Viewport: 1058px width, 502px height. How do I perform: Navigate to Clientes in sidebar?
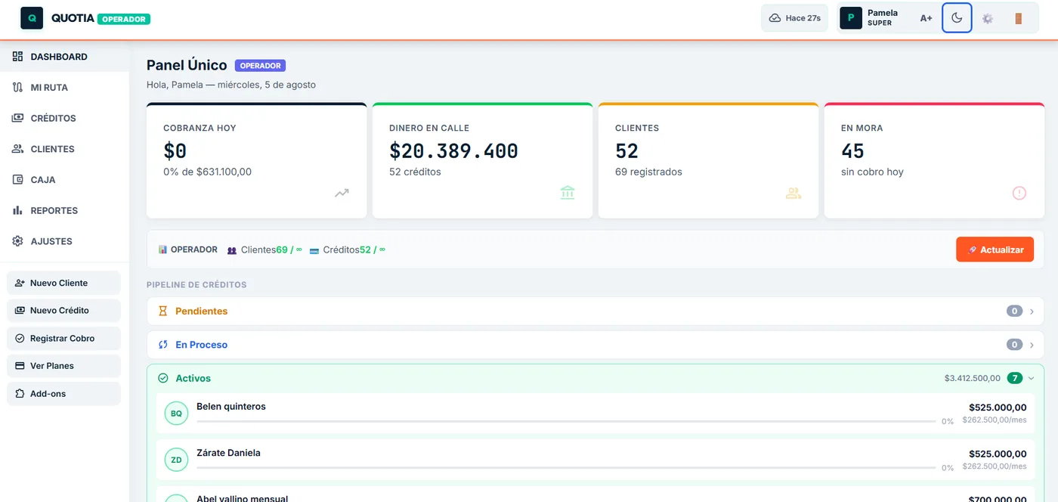click(64, 149)
